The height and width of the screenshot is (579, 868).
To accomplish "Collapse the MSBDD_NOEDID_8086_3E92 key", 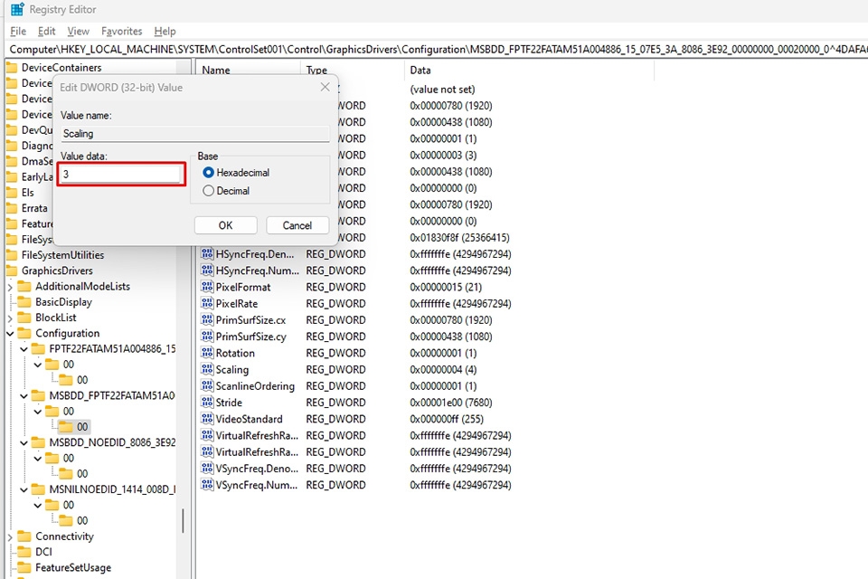I will (24, 442).
